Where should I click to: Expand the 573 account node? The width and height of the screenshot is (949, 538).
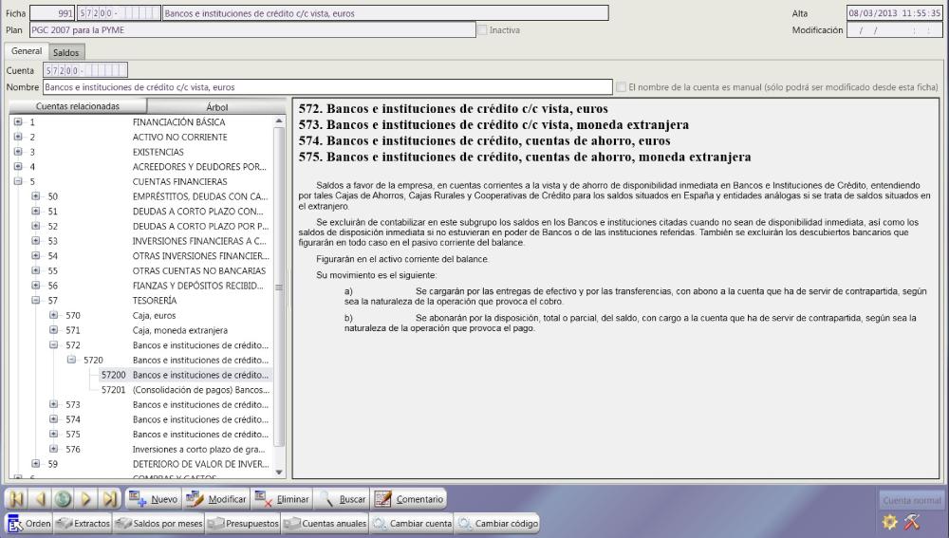tap(53, 403)
